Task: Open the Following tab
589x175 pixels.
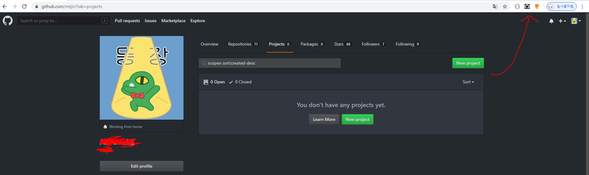Action: coord(408,44)
